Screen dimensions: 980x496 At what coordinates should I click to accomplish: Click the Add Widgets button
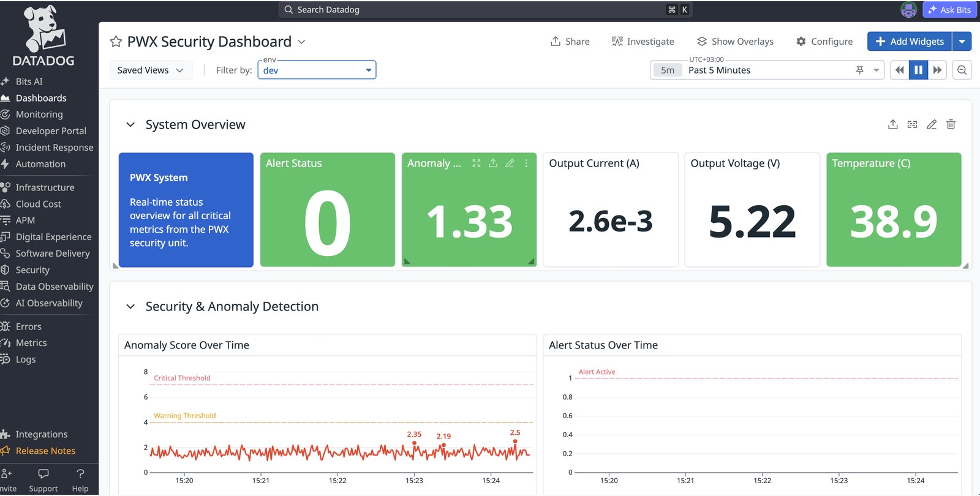tap(910, 42)
